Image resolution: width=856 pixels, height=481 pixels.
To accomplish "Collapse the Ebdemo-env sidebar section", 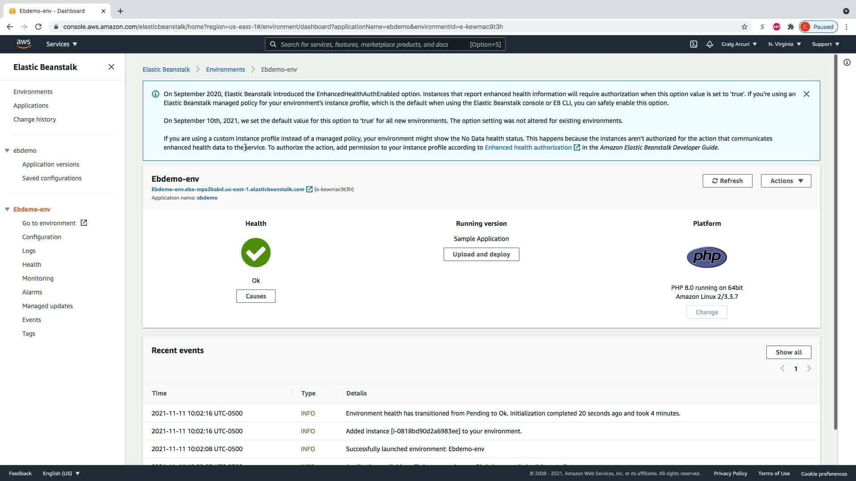I will pos(7,209).
